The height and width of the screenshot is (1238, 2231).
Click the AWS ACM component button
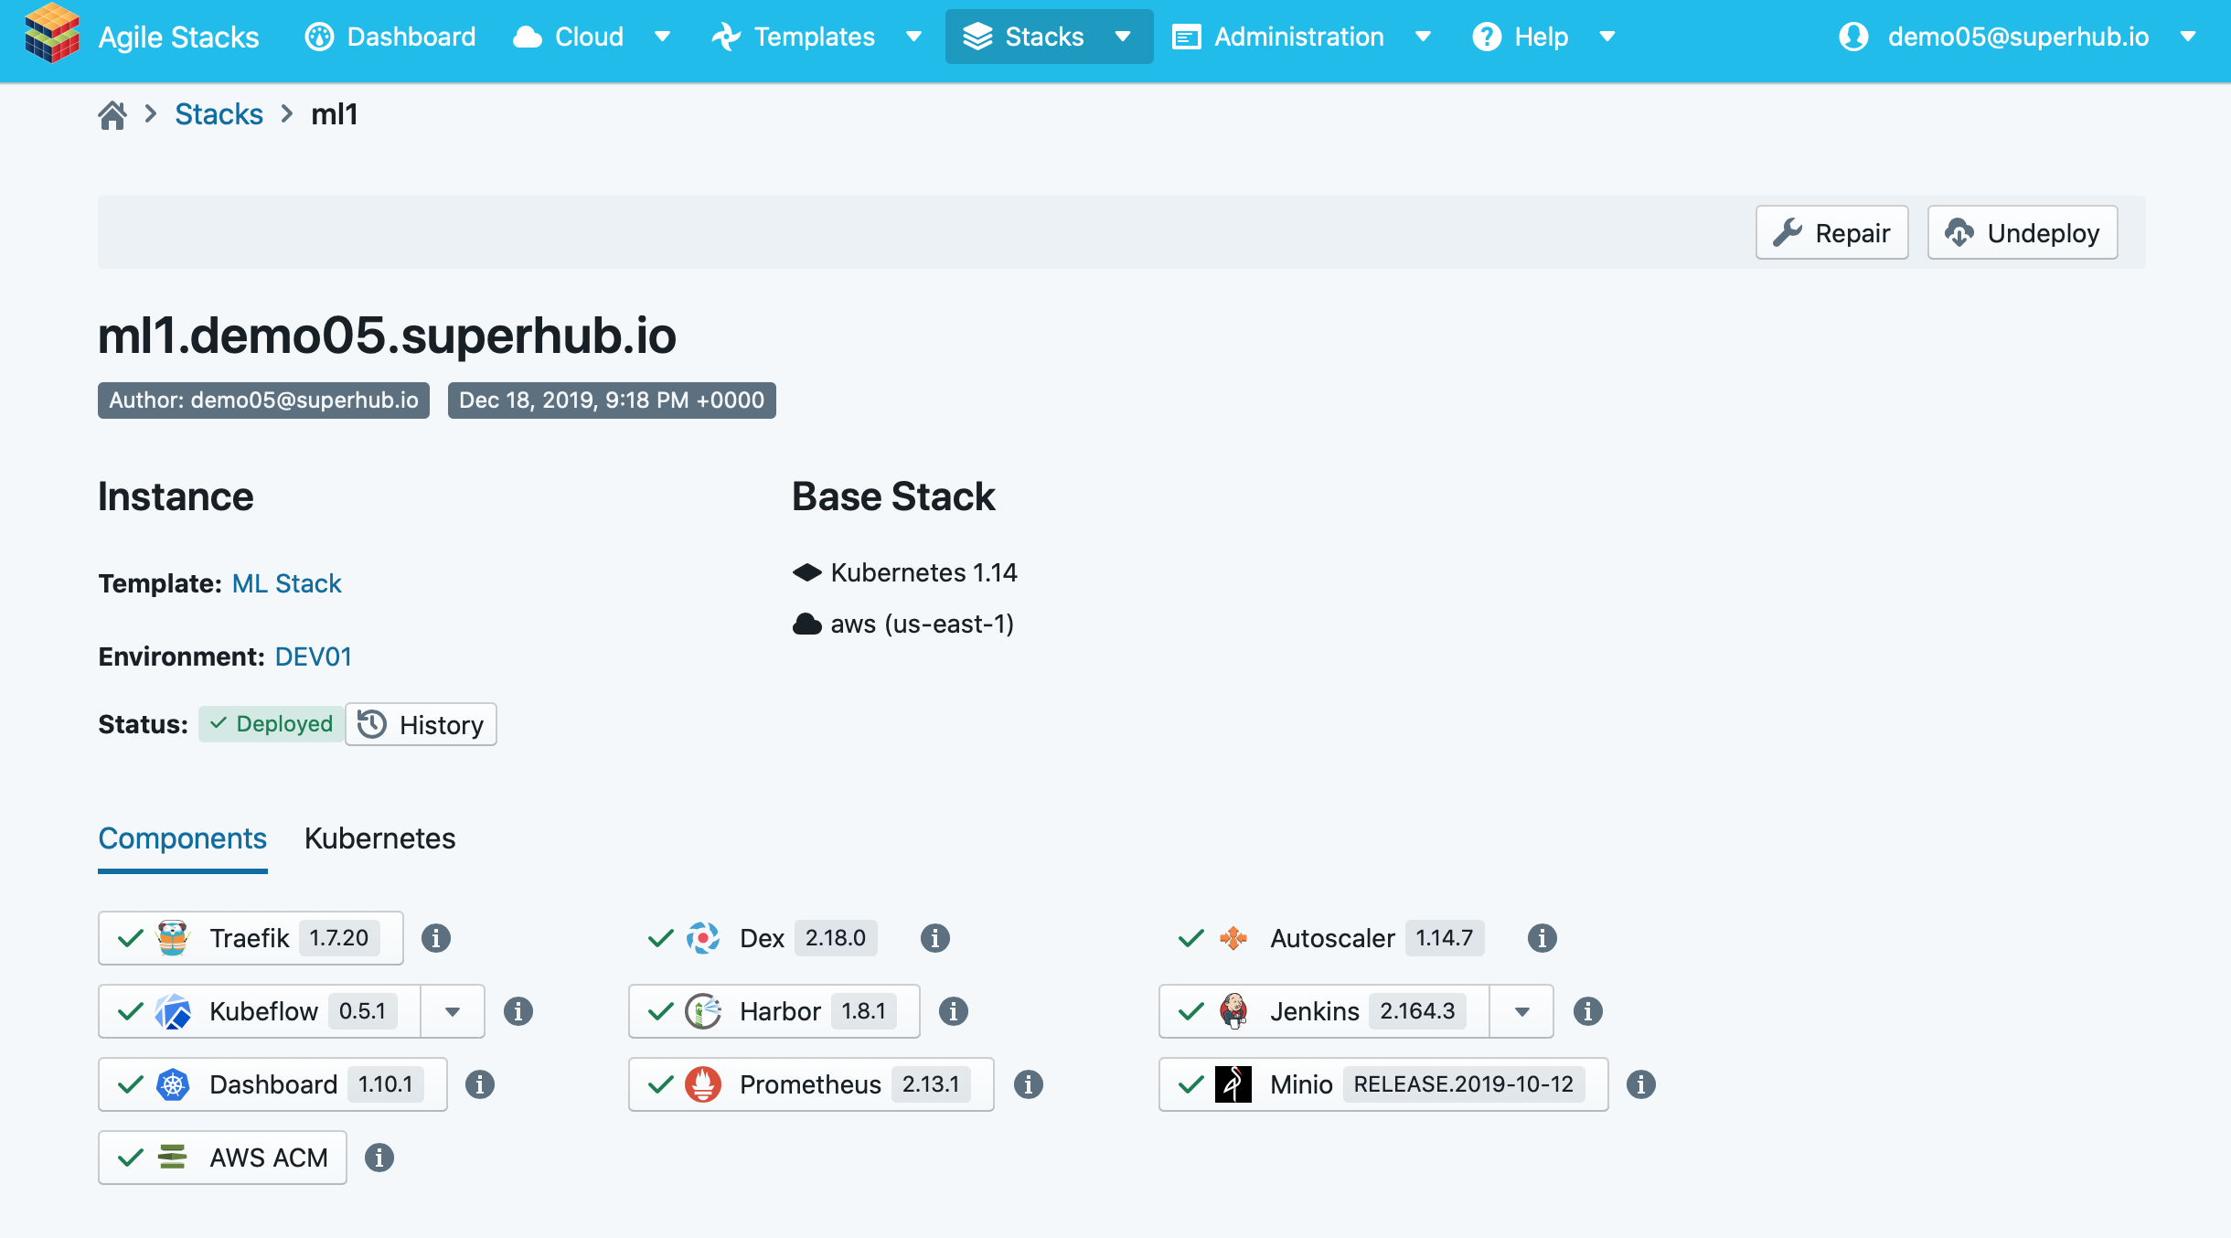pos(222,1158)
